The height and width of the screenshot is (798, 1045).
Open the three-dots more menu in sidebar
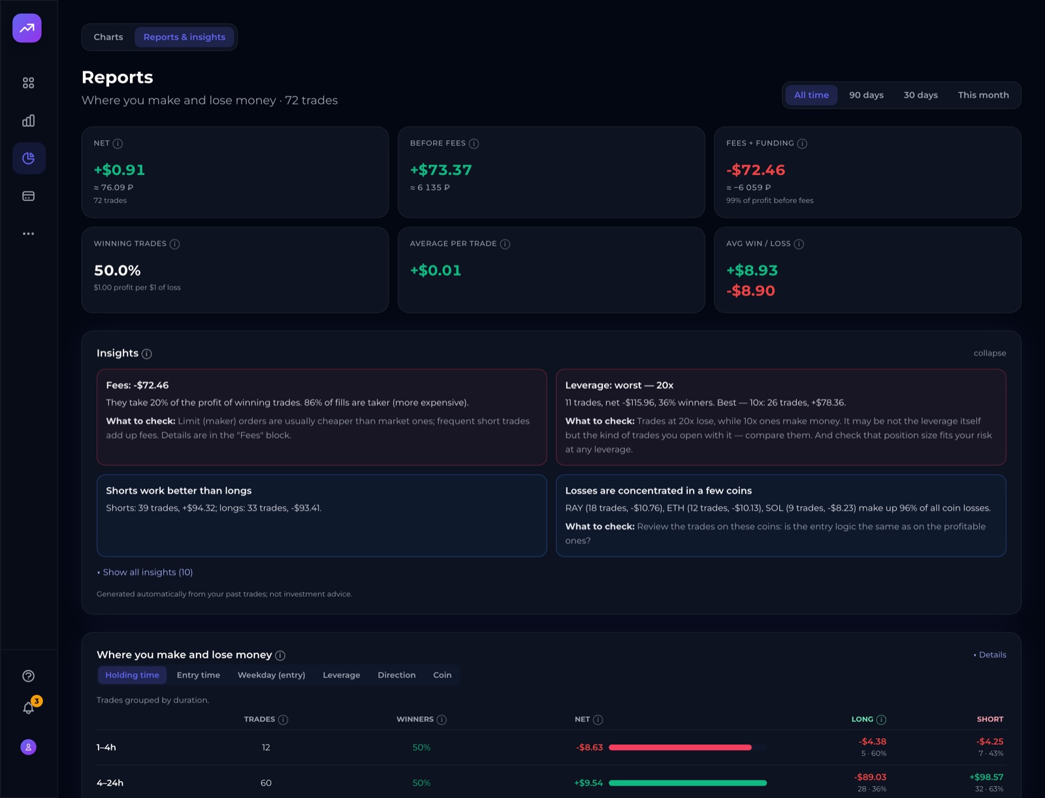pos(28,233)
